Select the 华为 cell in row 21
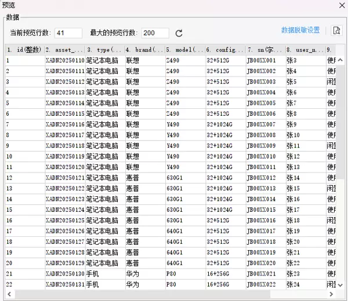The height and width of the screenshot is (301, 348). [x=144, y=274]
